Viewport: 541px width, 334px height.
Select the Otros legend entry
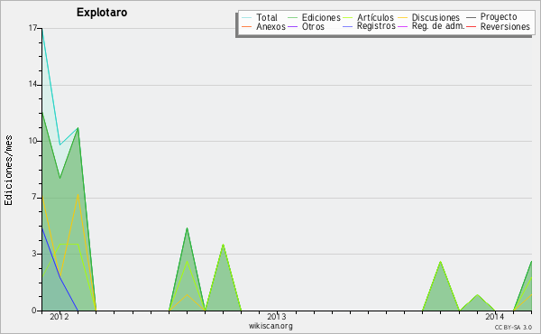pos(306,26)
